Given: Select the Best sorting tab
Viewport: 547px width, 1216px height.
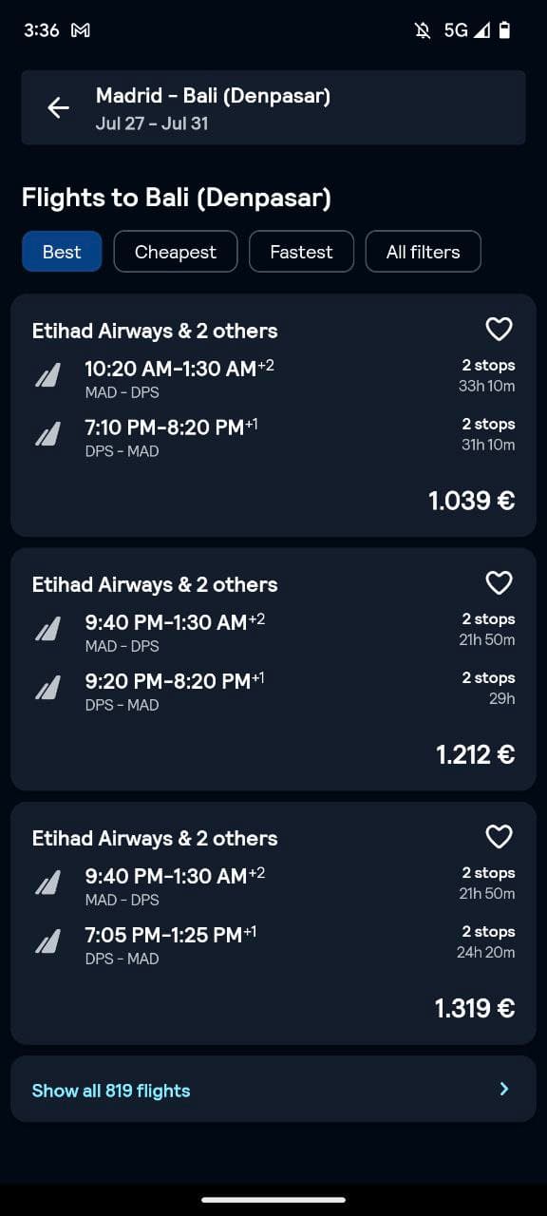Looking at the screenshot, I should point(62,252).
